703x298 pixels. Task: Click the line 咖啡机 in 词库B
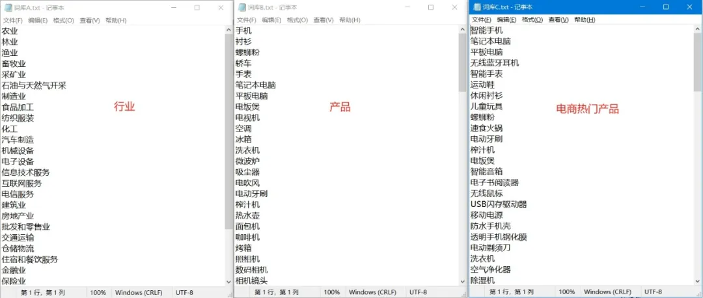pos(248,237)
